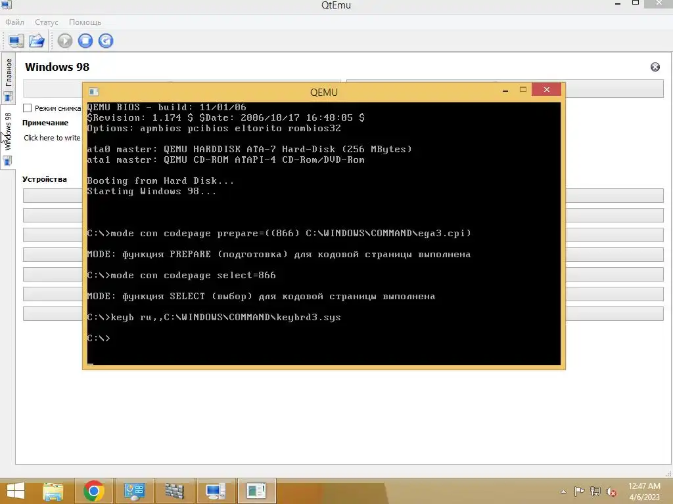The image size is (673, 504).
Task: Select the Windows 98 side tab
Action: coord(8,138)
